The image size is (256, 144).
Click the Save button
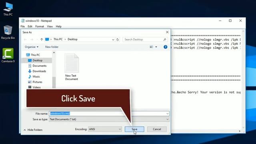tap(134, 129)
